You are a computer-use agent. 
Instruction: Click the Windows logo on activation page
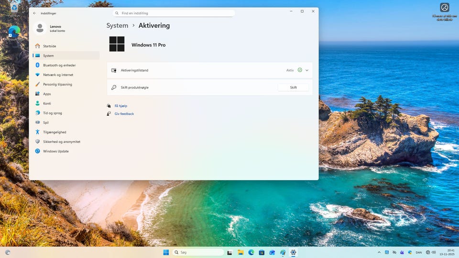pyautogui.click(x=117, y=44)
